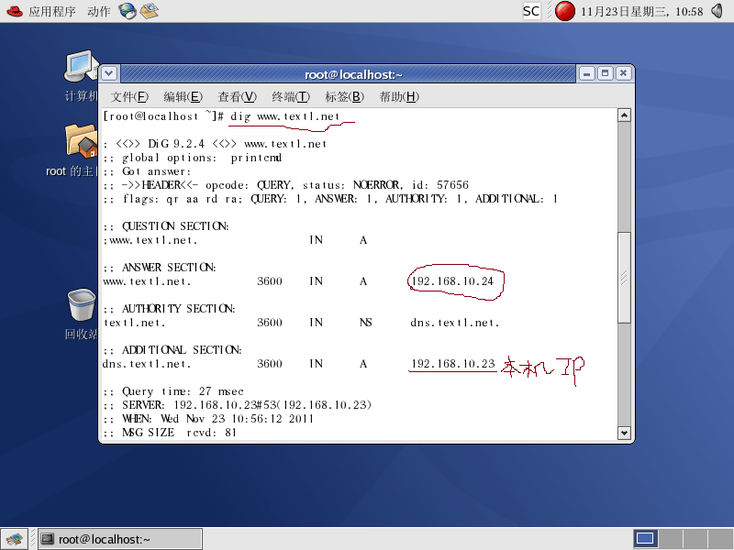Viewport: 734px width, 550px height.
Task: Open the 动作 actions menu
Action: coord(98,11)
